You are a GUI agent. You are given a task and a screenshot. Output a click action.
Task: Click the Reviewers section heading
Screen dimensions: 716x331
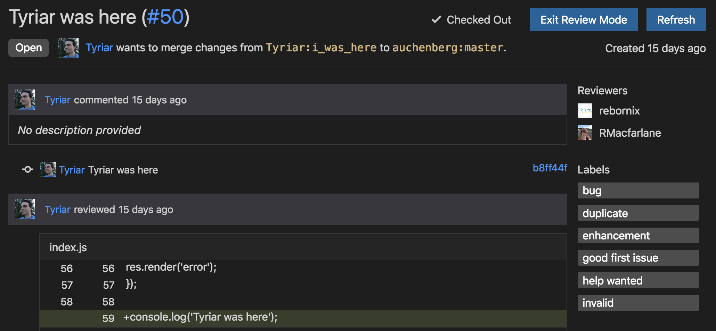tap(602, 91)
